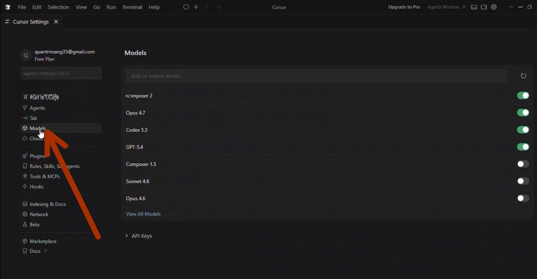Image resolution: width=537 pixels, height=279 pixels.
Task: Click the Network globe icon
Action: [25, 214]
